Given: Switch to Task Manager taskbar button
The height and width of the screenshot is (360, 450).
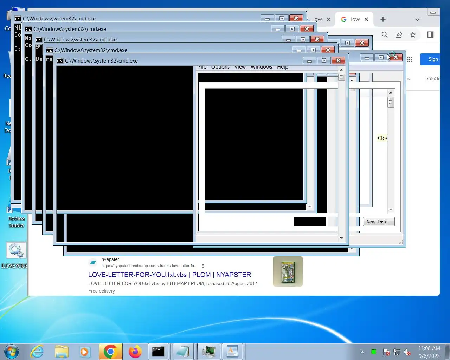Looking at the screenshot, I should [209, 352].
